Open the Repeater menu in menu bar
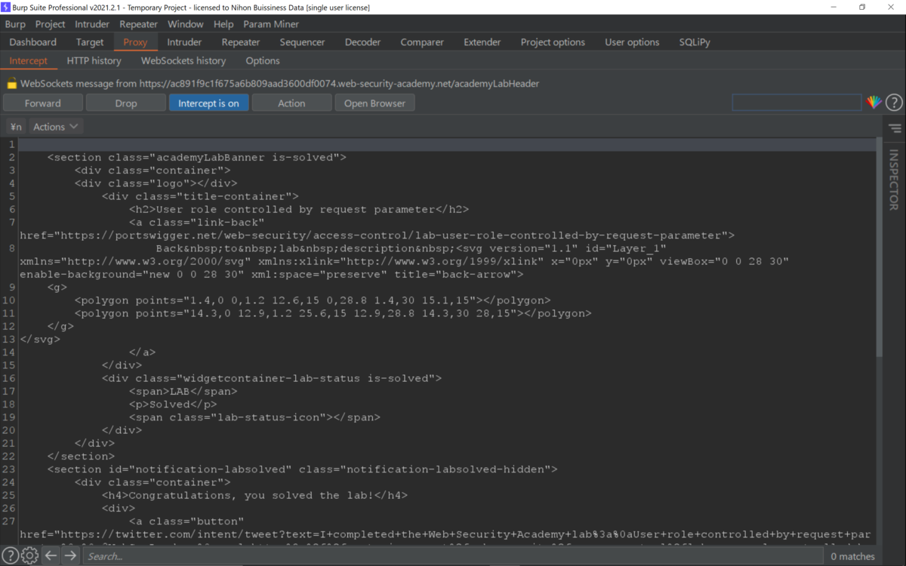Screen dimensions: 906x566 [138, 24]
